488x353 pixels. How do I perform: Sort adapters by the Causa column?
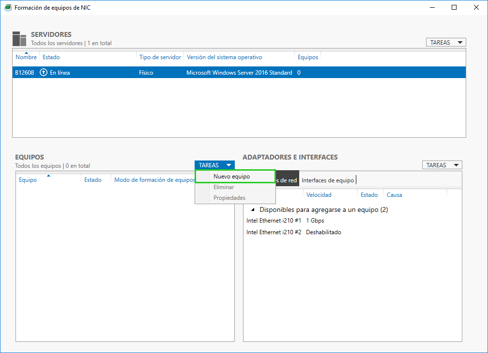coord(394,195)
